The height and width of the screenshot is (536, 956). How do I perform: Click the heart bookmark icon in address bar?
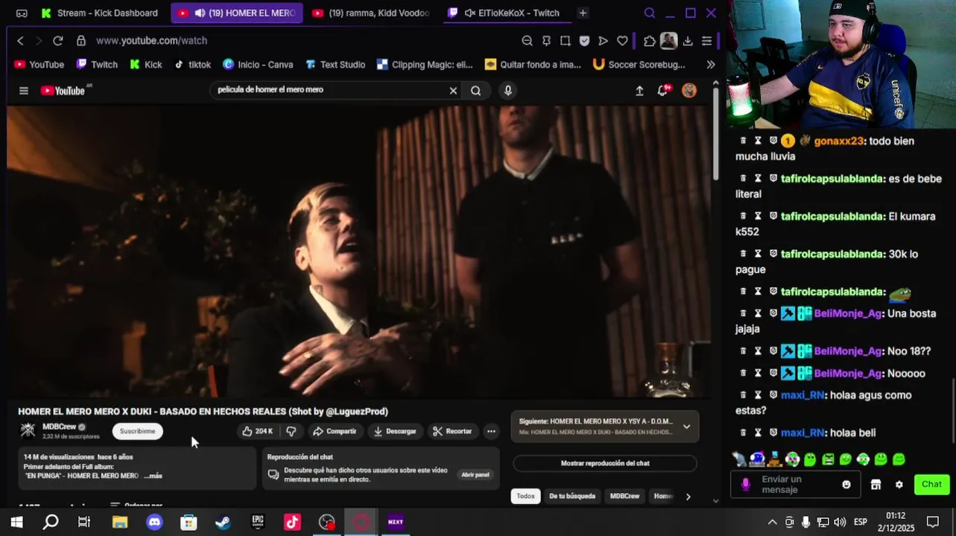point(623,41)
